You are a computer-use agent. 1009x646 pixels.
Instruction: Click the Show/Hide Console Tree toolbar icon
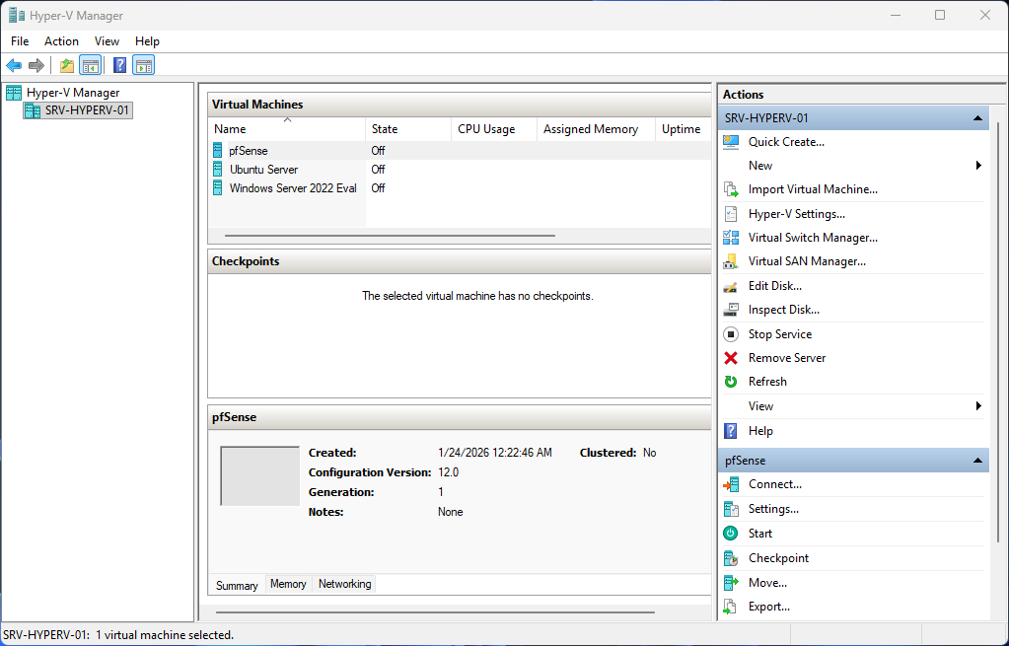90,66
